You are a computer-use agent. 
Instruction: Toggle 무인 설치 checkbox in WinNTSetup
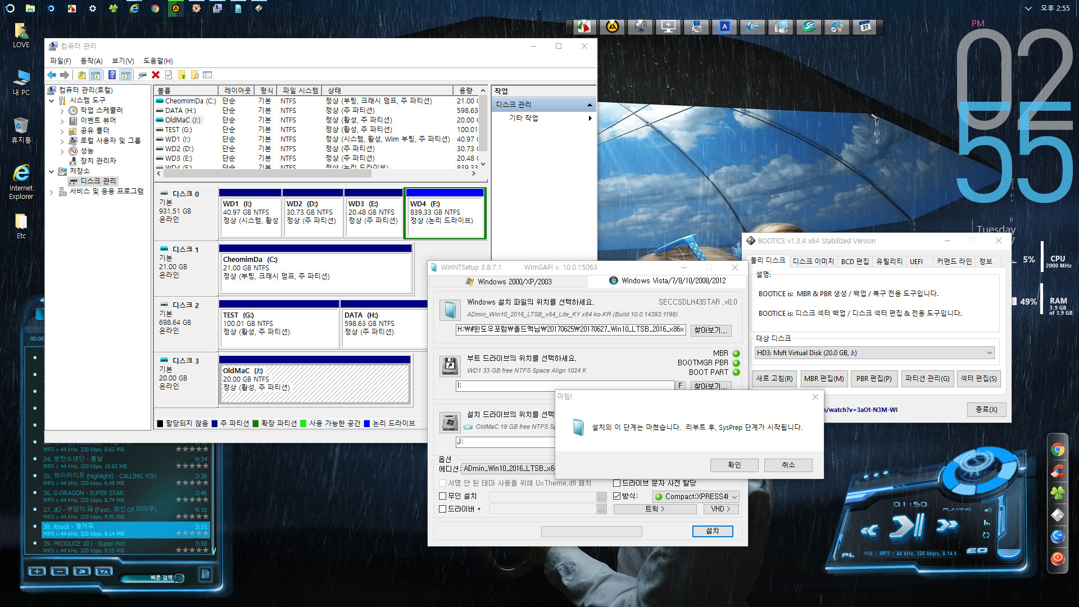click(x=442, y=496)
